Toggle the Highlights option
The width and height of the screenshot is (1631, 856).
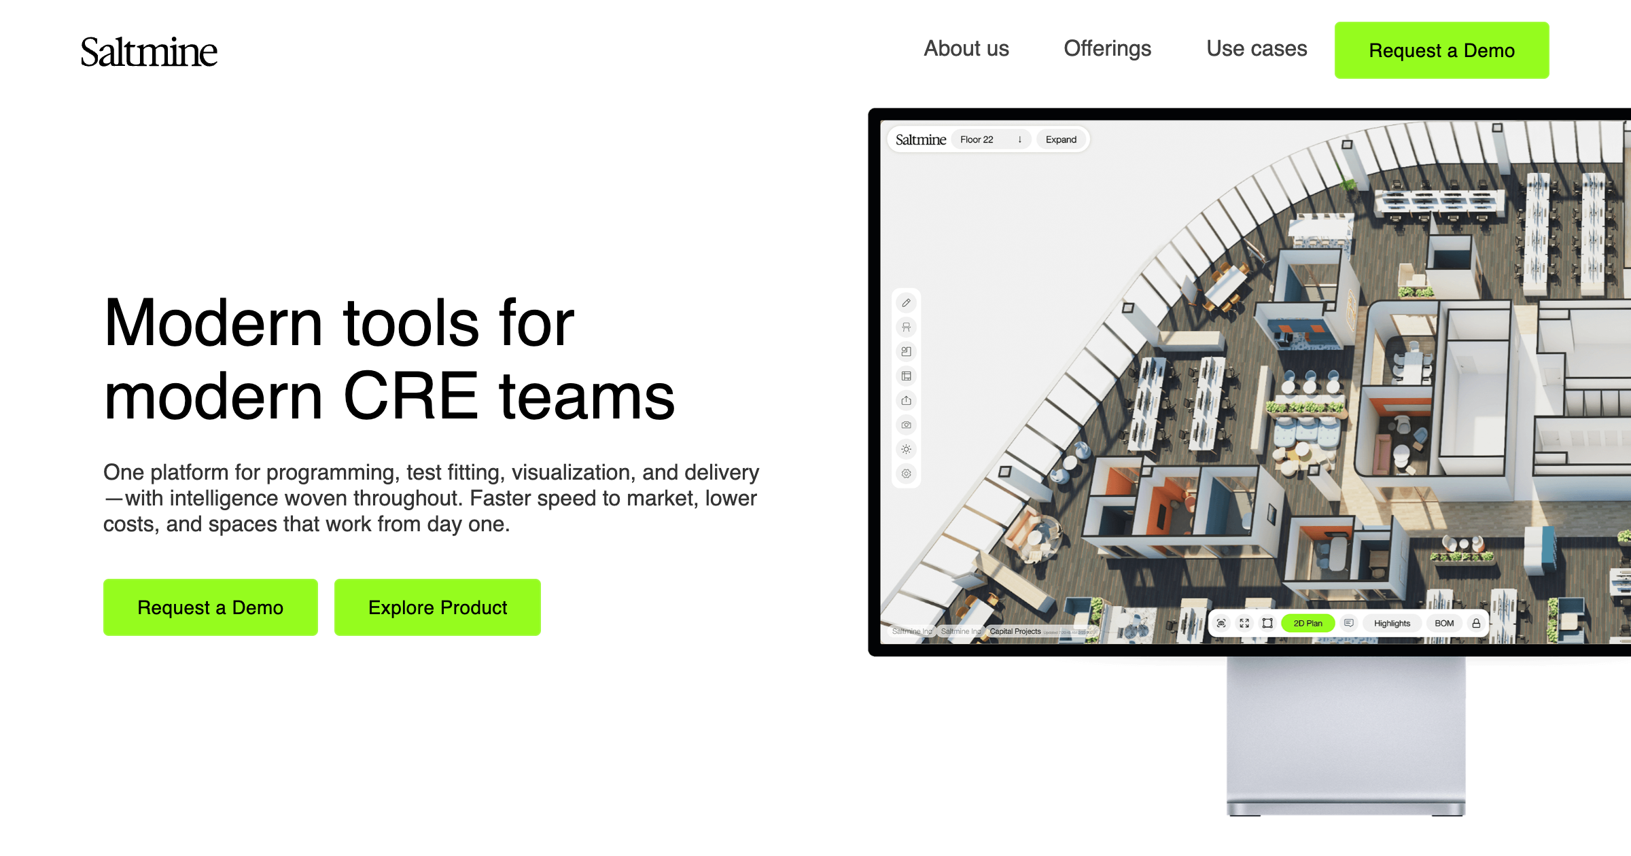pos(1392,623)
